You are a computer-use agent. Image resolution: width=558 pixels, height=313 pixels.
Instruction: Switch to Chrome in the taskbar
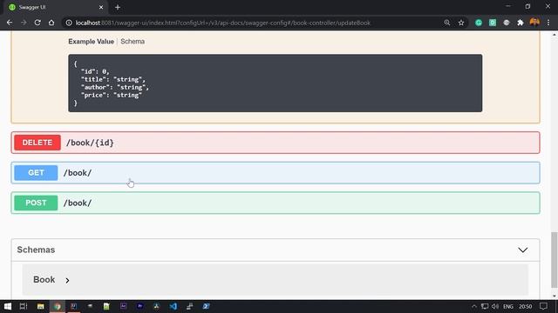tap(58, 306)
